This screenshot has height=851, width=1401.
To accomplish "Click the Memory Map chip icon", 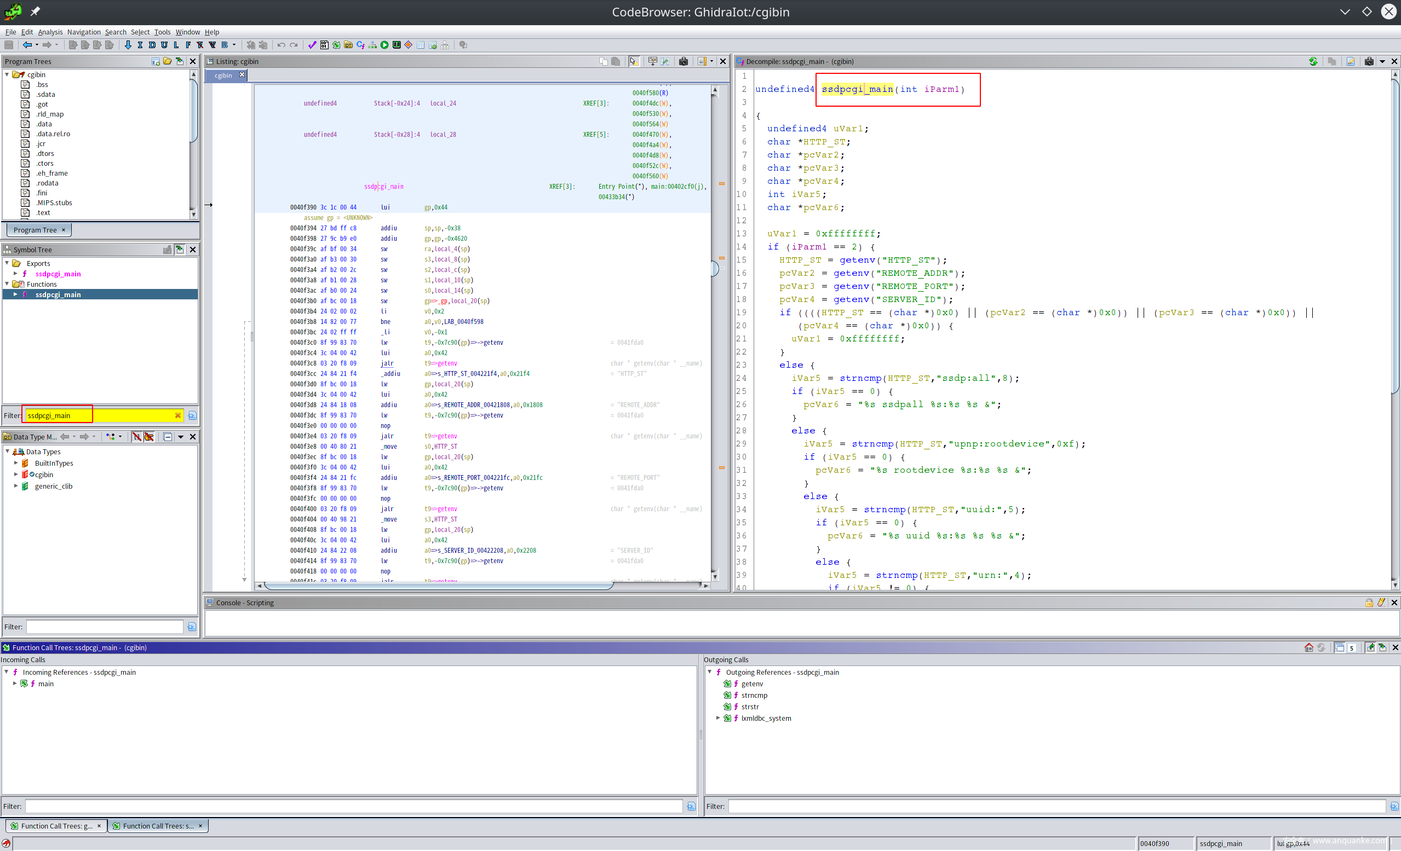I will click(397, 45).
